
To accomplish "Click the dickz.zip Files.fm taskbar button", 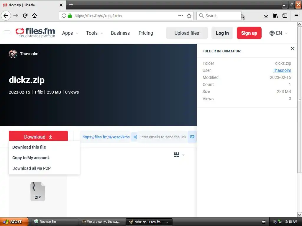I will click(149, 222).
